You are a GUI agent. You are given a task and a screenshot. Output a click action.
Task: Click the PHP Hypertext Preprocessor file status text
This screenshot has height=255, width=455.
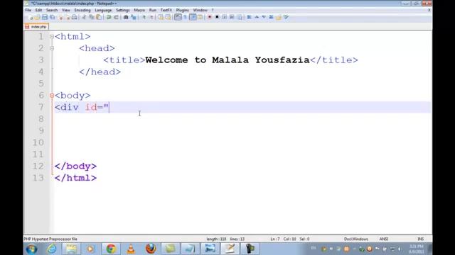click(50, 239)
